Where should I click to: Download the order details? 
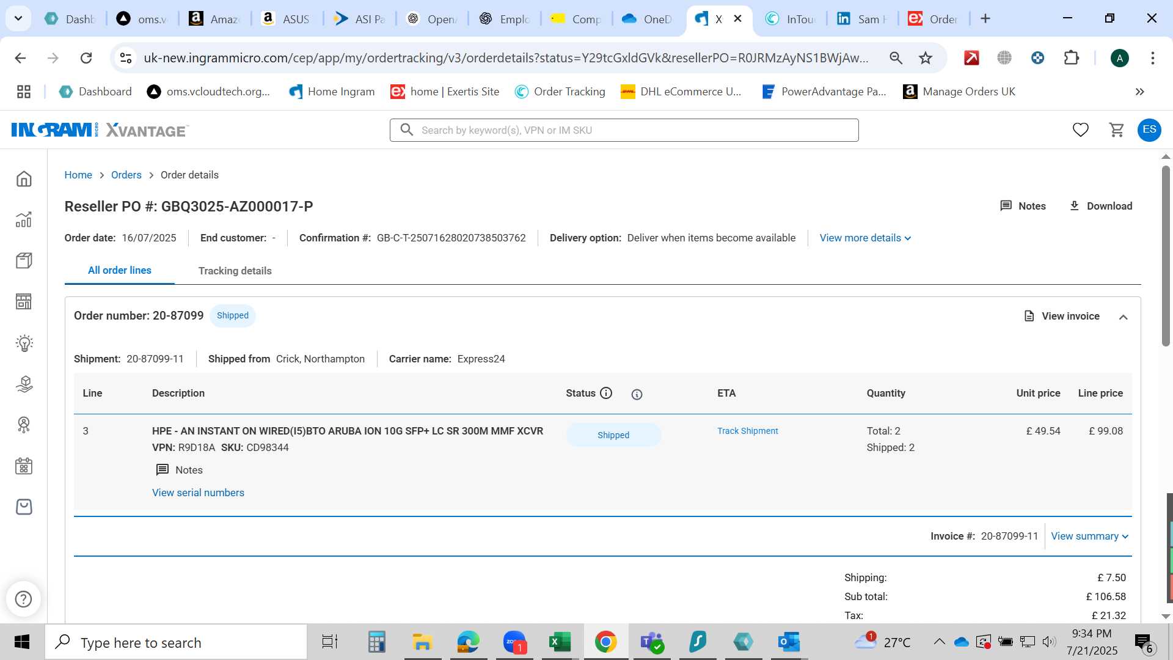click(1101, 206)
